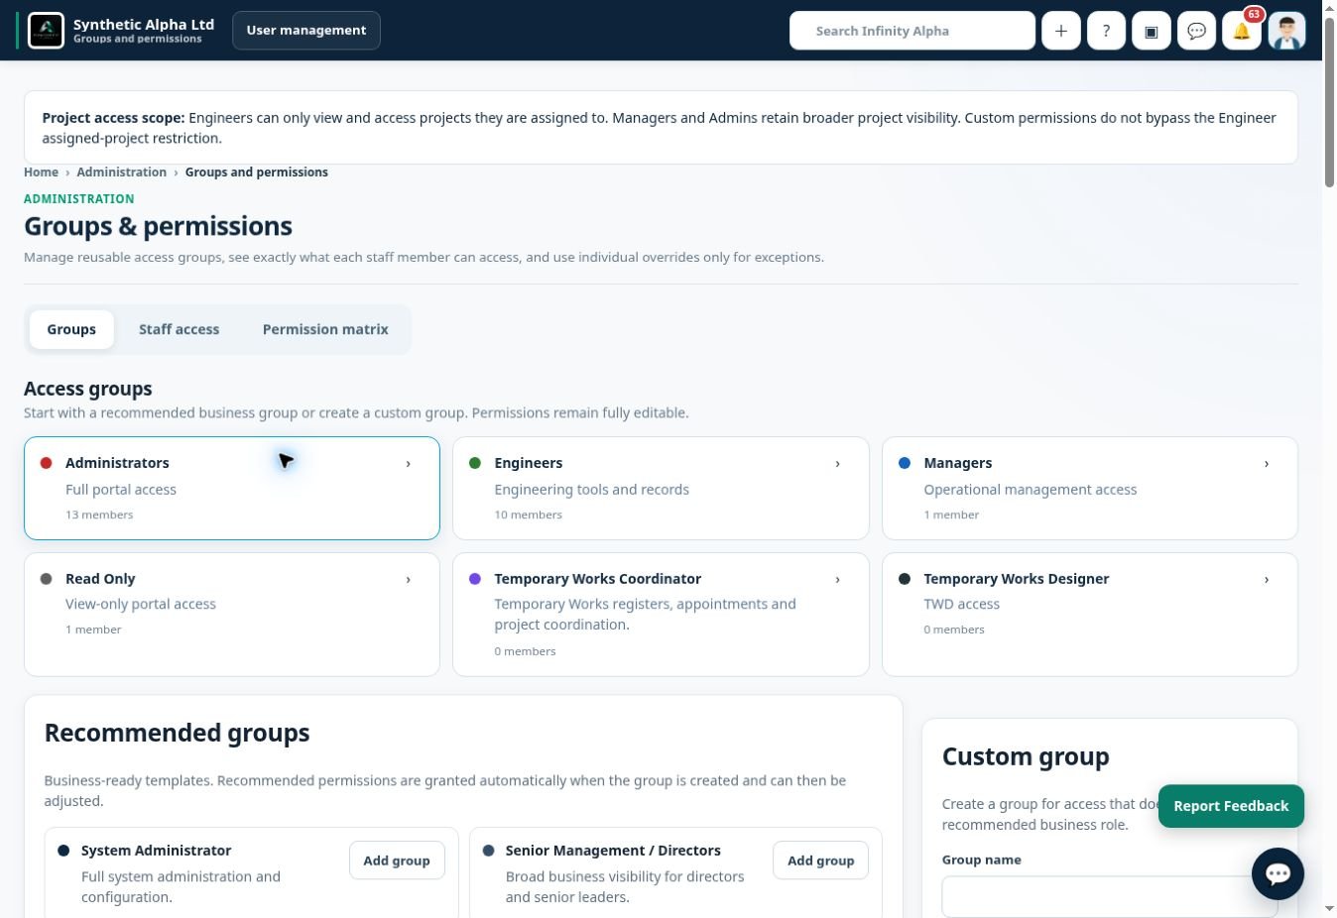Viewport: 1337px width, 918px height.
Task: Click the purple Temporary Works Coordinator dot
Action: pos(475,579)
